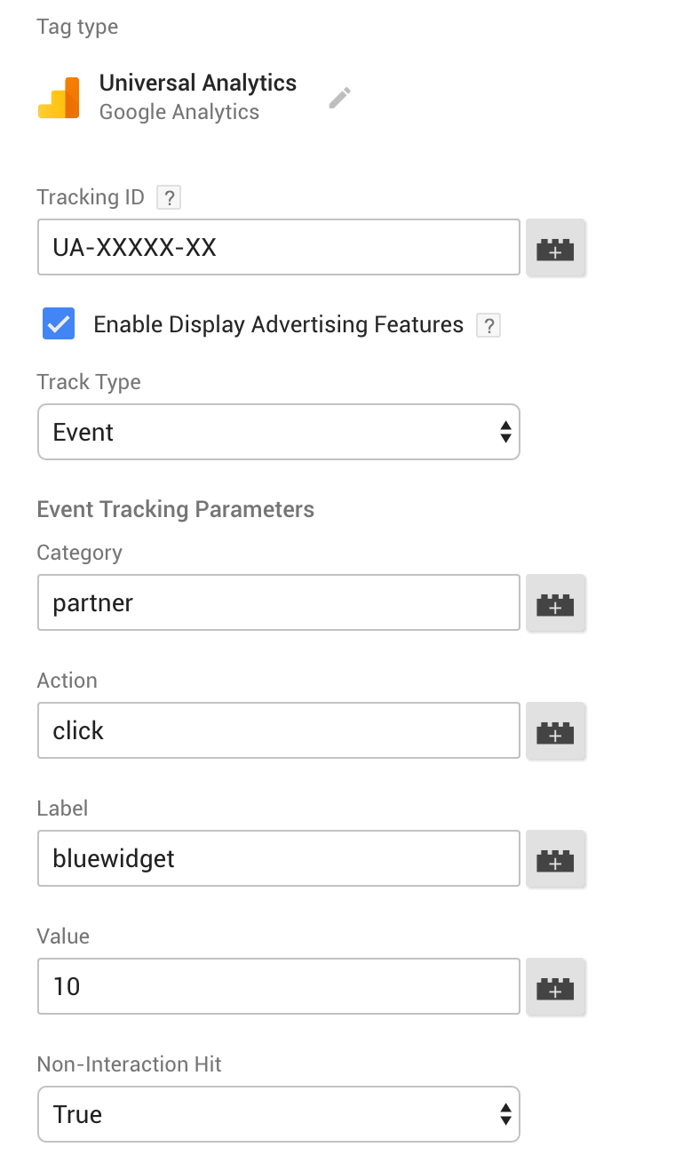Click into the Tracking ID field

click(278, 247)
